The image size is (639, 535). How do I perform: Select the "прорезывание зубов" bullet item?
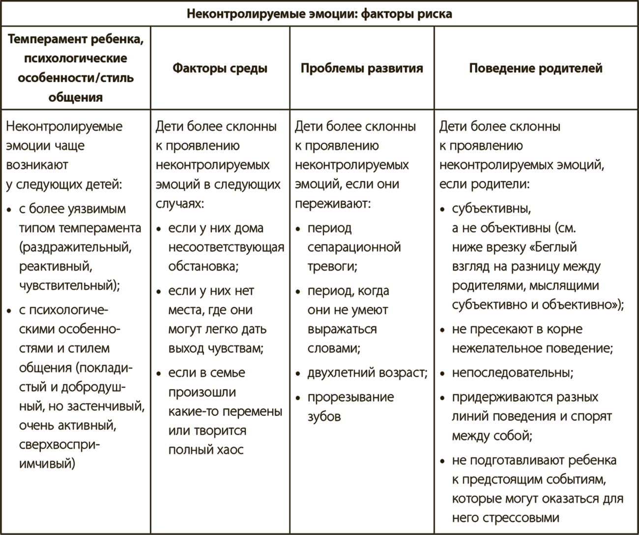[350, 407]
